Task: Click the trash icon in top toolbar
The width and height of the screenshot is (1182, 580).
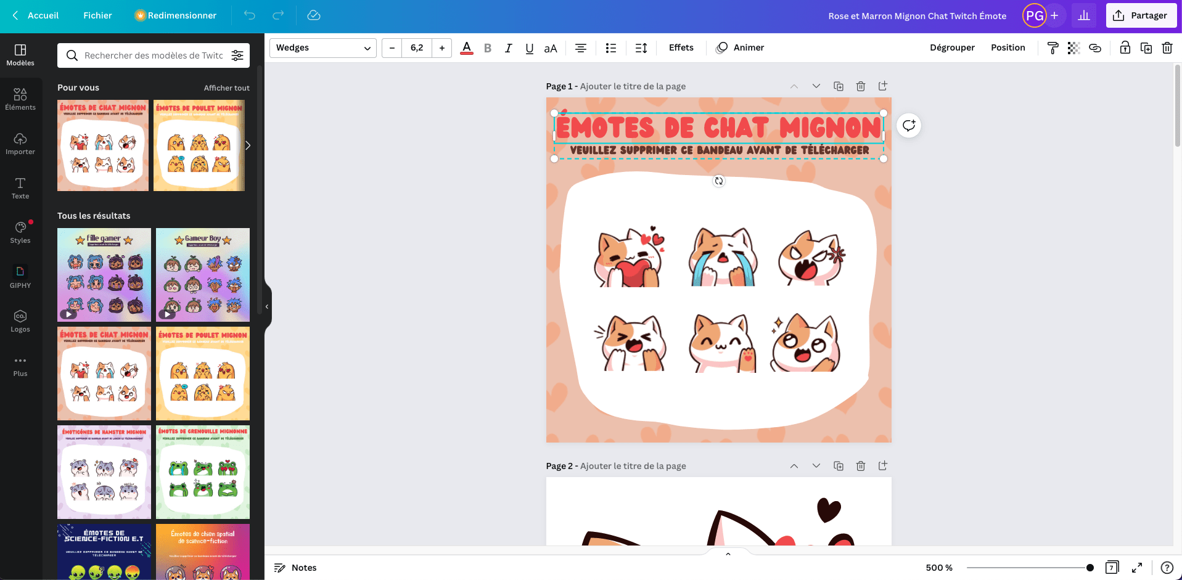Action: tap(1167, 48)
